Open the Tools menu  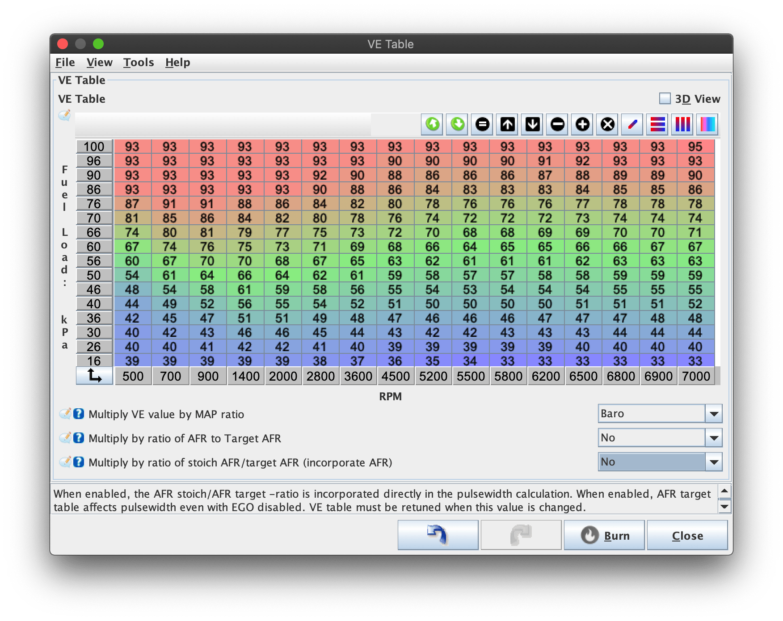(139, 63)
